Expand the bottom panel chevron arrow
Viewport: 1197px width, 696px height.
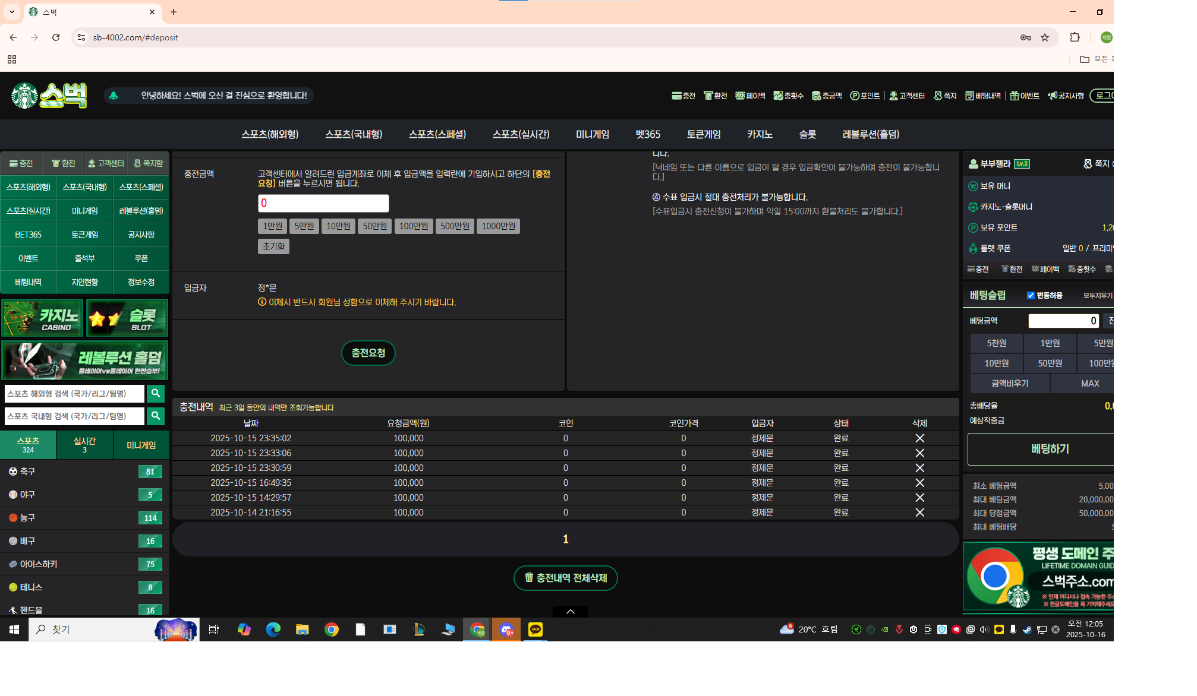tap(570, 612)
